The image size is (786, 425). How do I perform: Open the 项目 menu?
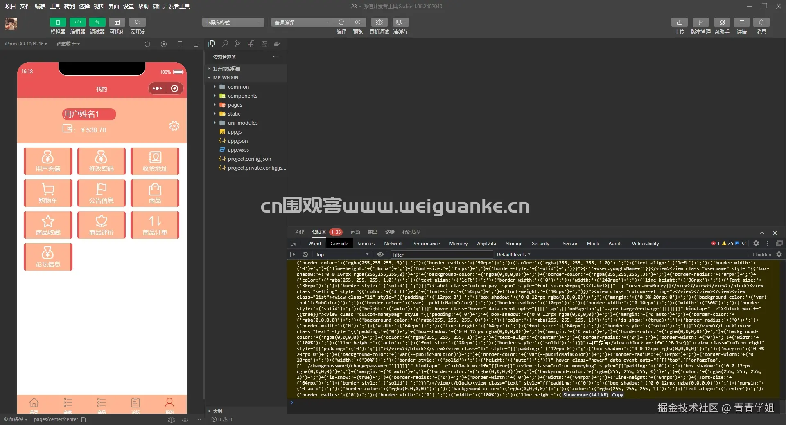point(10,6)
